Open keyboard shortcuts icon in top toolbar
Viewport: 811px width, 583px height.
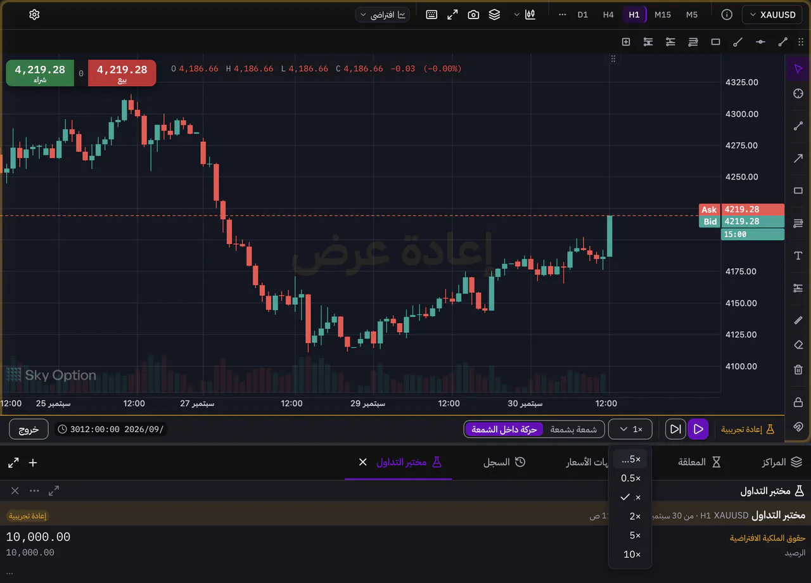431,15
